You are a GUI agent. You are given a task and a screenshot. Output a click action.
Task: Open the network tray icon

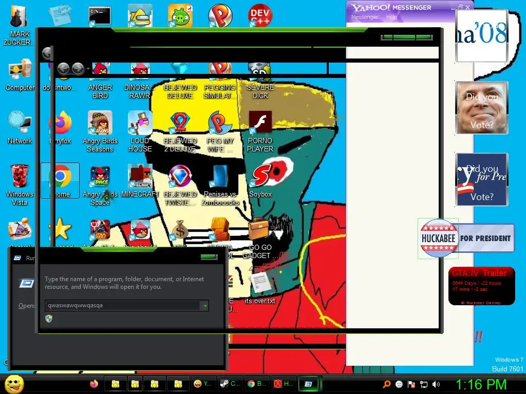424,384
